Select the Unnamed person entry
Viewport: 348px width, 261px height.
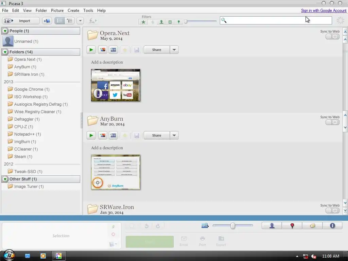pyautogui.click(x=26, y=41)
